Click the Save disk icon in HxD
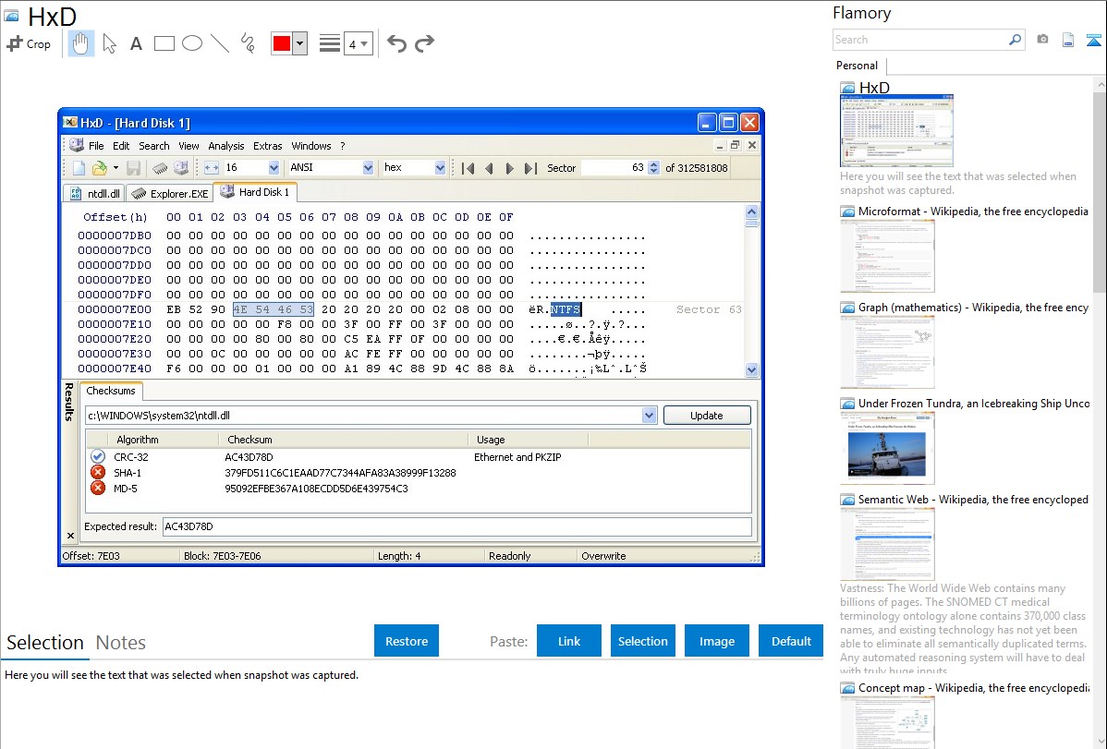Viewport: 1107px width, 749px height. tap(133, 168)
